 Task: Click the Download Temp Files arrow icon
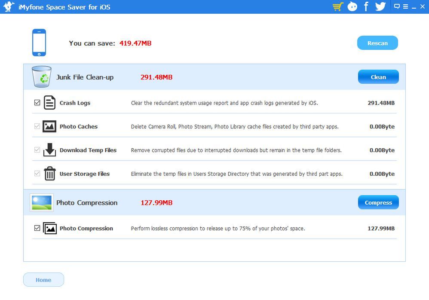[x=49, y=150]
